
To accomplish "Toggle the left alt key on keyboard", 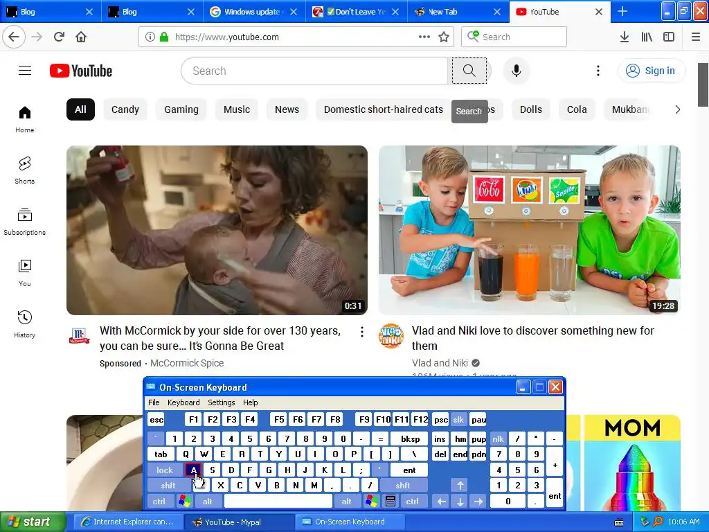I will pos(208,502).
